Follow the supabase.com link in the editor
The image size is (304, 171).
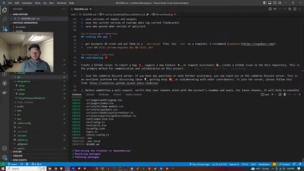pos(258,44)
